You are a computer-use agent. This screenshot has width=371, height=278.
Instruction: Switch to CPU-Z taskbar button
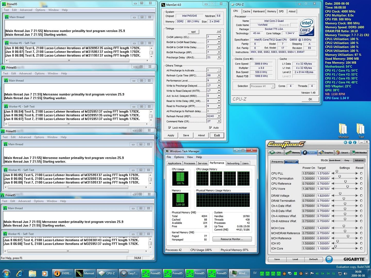pos(107,273)
